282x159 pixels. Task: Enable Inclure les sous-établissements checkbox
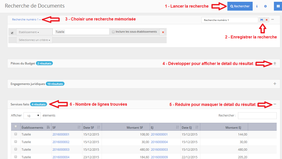[113, 32]
